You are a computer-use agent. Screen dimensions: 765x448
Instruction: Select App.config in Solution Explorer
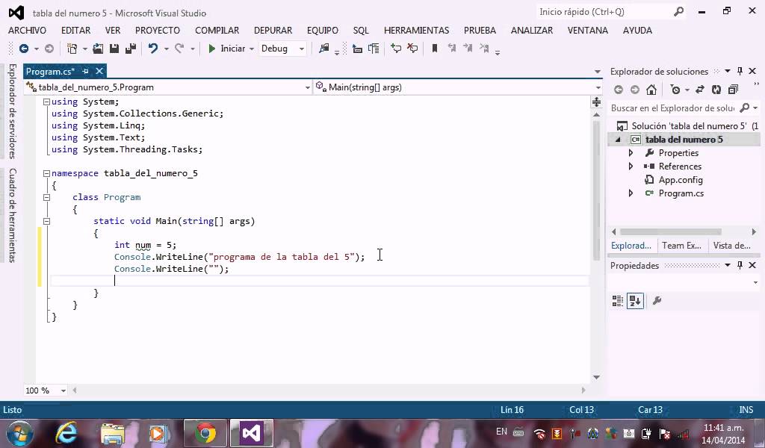pos(681,180)
